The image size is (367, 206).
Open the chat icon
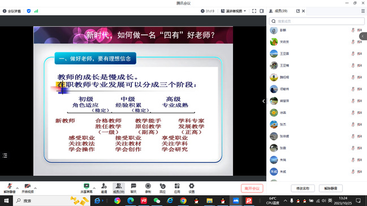point(133,188)
